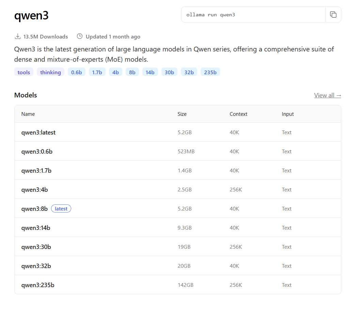The image size is (360, 311).
Task: Open the qwen3:30b model
Action: click(36, 247)
